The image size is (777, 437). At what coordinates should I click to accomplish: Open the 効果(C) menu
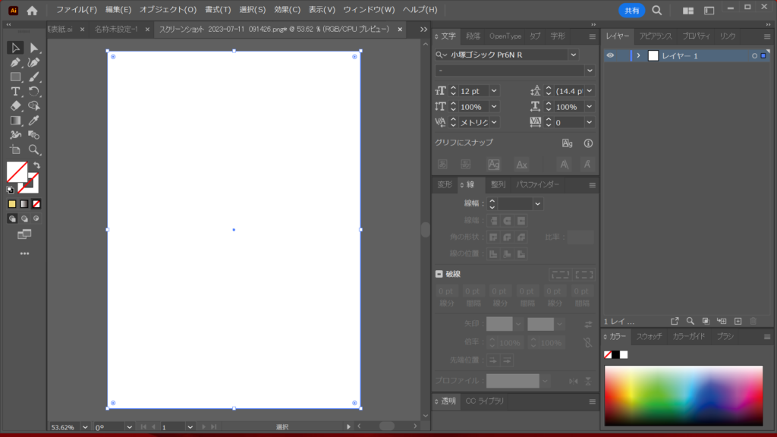287,10
